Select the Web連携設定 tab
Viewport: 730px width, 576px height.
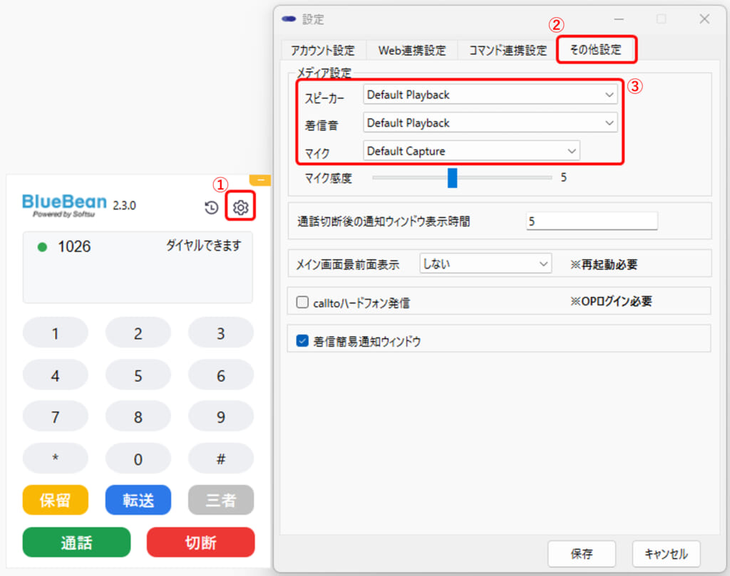tap(411, 51)
